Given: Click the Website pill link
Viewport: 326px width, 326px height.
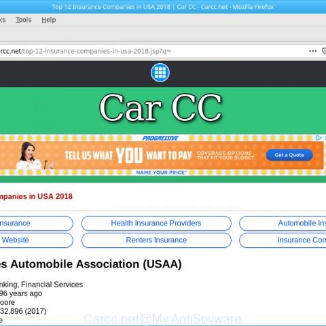Looking at the screenshot, I should 36,240.
